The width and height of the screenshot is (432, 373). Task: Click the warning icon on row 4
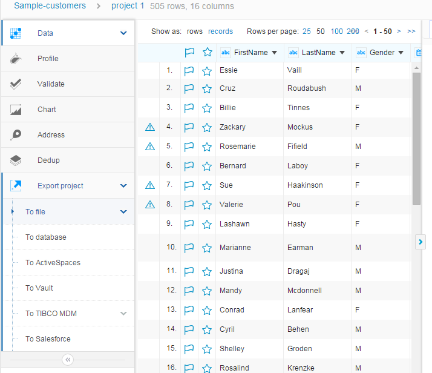(x=150, y=127)
